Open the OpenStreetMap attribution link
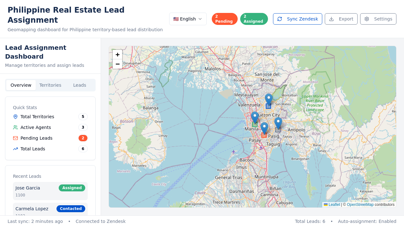The image size is (404, 227). [x=360, y=204]
